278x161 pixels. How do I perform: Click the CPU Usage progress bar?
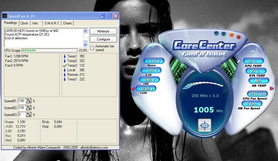(49, 51)
